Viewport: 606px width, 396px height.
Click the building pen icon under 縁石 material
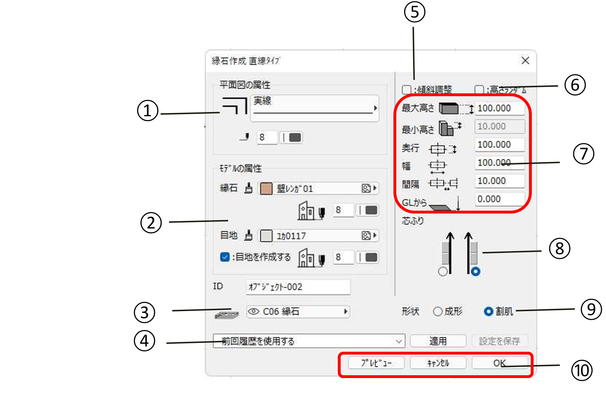coord(311,211)
